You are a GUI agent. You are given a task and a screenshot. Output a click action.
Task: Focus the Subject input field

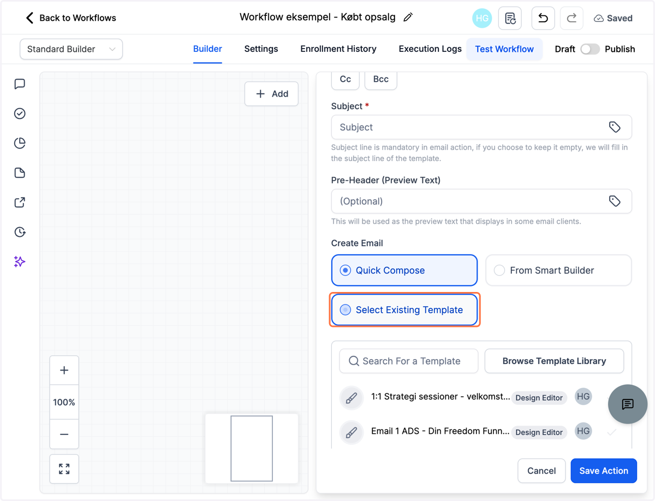pos(481,127)
